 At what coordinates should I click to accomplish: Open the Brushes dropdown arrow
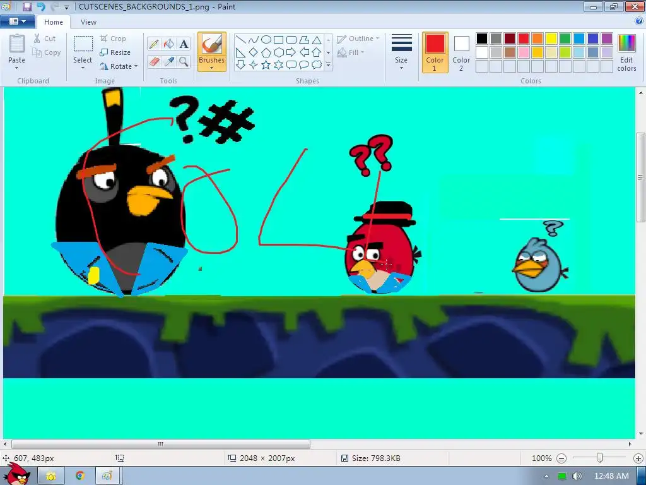tap(212, 68)
